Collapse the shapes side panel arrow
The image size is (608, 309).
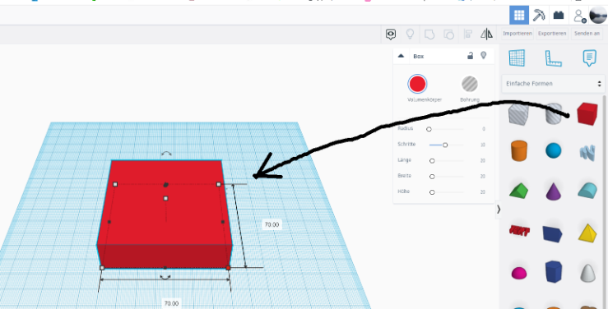499,210
